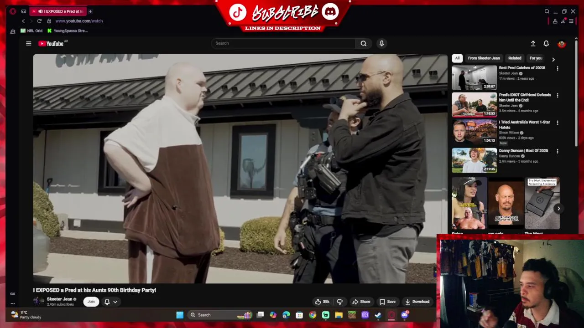Select the Related filter chip
Viewport: 584px width, 328px height.
pos(515,58)
